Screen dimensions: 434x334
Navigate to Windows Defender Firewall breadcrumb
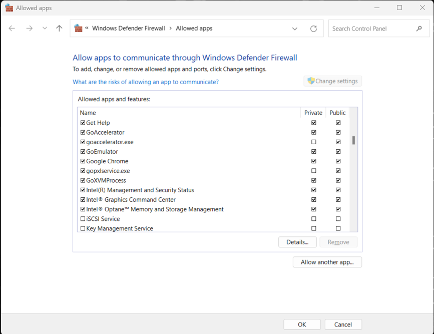pyautogui.click(x=129, y=28)
